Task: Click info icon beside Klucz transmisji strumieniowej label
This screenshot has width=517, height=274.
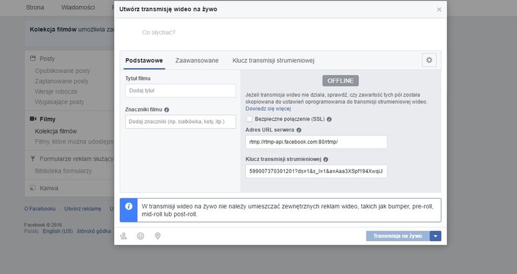Action: (326, 159)
